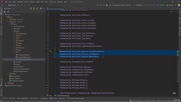Expand the AbilitySystem folder
The image size is (181, 102).
coord(14,33)
